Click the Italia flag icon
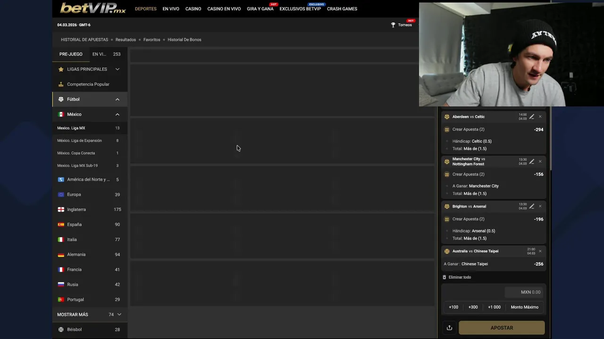This screenshot has height=339, width=604. [61, 240]
